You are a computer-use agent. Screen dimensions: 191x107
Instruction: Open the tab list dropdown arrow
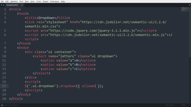coord(190,5)
